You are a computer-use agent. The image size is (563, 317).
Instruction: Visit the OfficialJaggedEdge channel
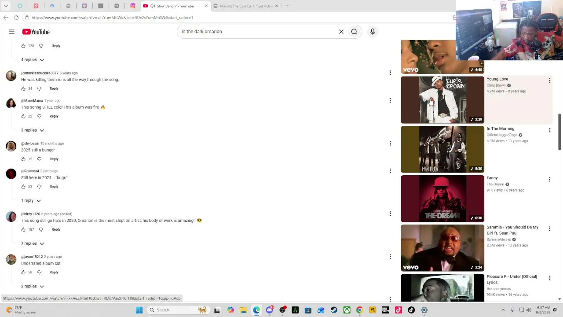[502, 135]
